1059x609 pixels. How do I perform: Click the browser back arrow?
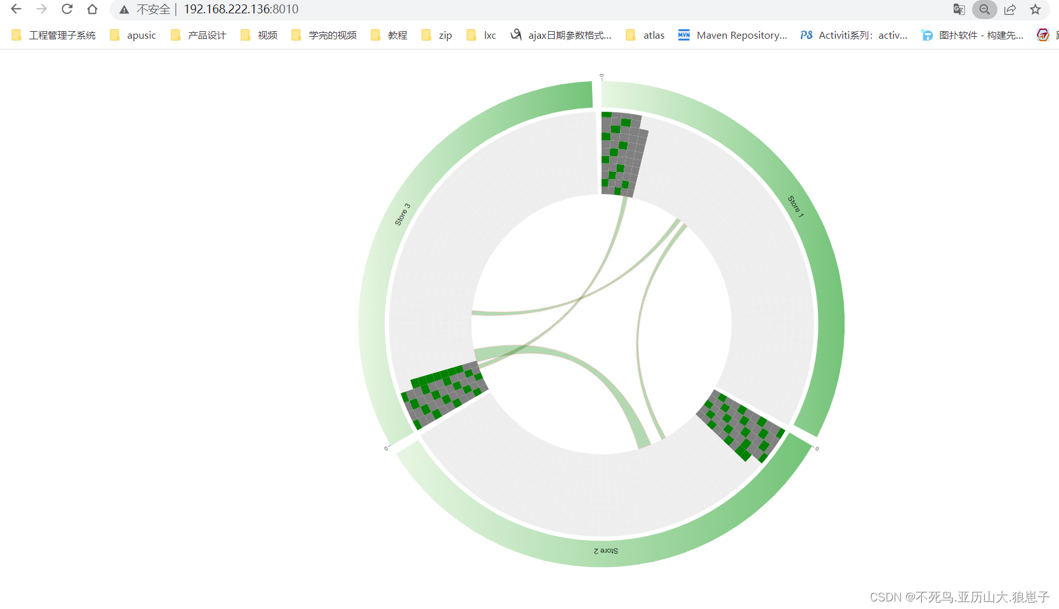coord(16,9)
